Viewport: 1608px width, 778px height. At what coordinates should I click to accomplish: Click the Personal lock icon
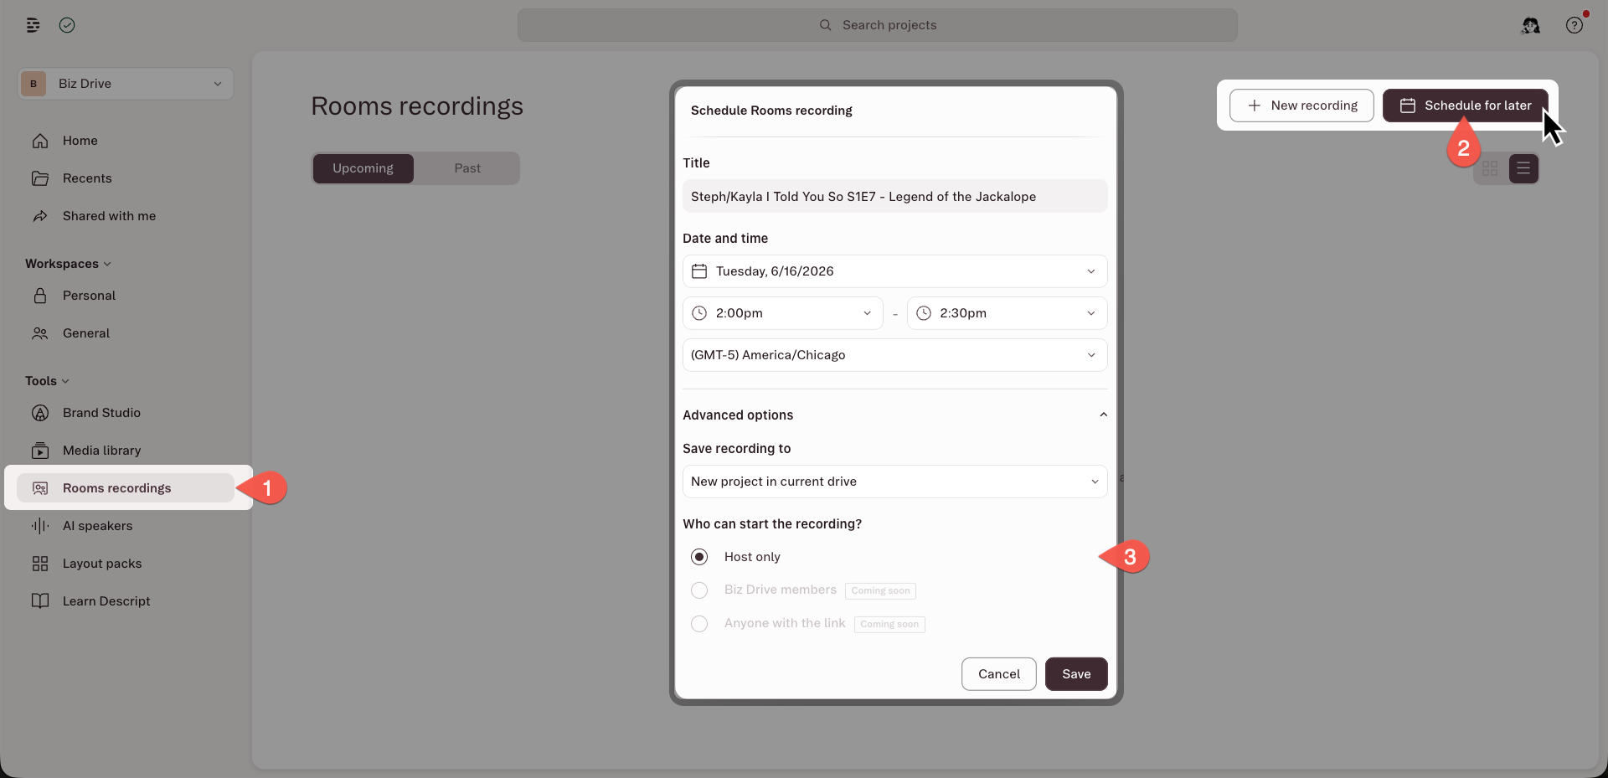40,296
